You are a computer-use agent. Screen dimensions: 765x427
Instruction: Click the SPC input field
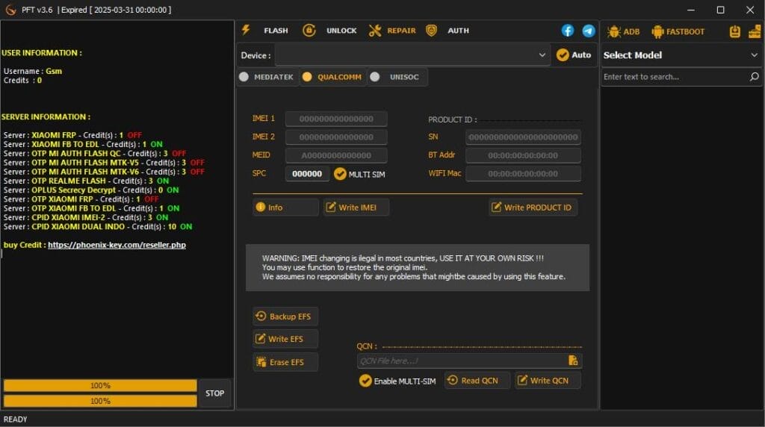(x=307, y=173)
